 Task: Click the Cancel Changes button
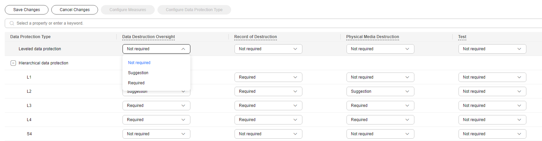pyautogui.click(x=75, y=10)
